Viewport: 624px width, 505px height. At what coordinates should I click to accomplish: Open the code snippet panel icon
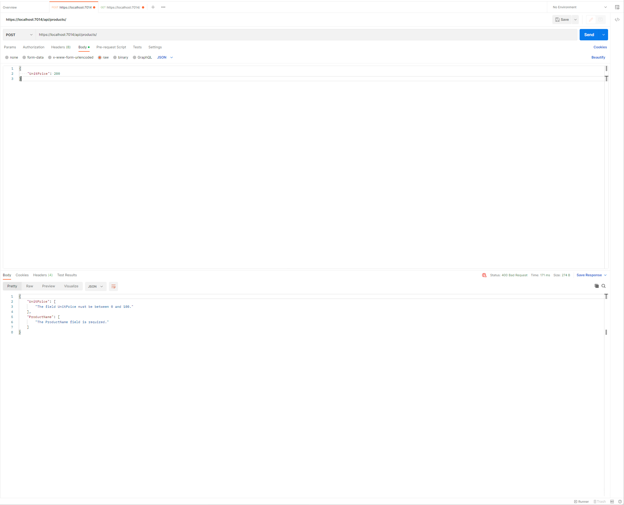[617, 20]
